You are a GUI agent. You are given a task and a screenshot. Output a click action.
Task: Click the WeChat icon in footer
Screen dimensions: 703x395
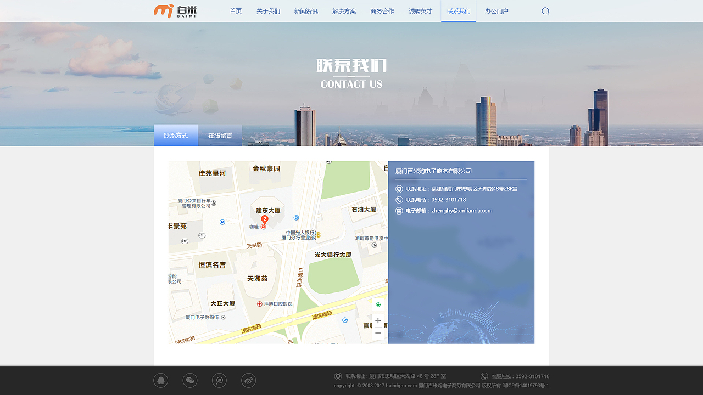coord(190,380)
